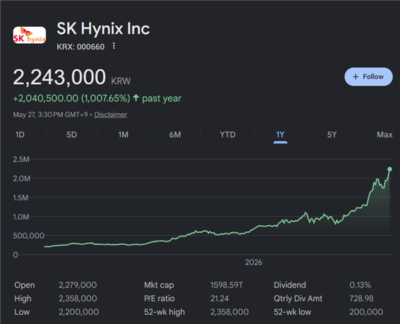Switch to the 5D range tab
This screenshot has width=400, height=324.
(x=72, y=135)
